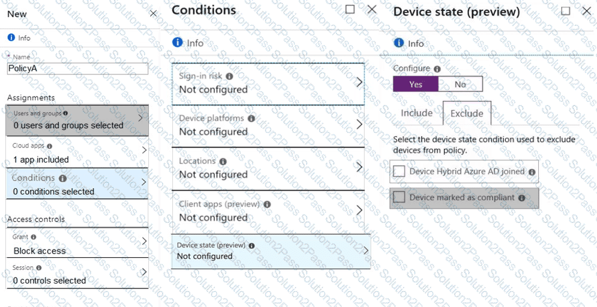Click info icon next to Cloud apps
Image resolution: width=597 pixels, height=307 pixels.
click(x=49, y=146)
